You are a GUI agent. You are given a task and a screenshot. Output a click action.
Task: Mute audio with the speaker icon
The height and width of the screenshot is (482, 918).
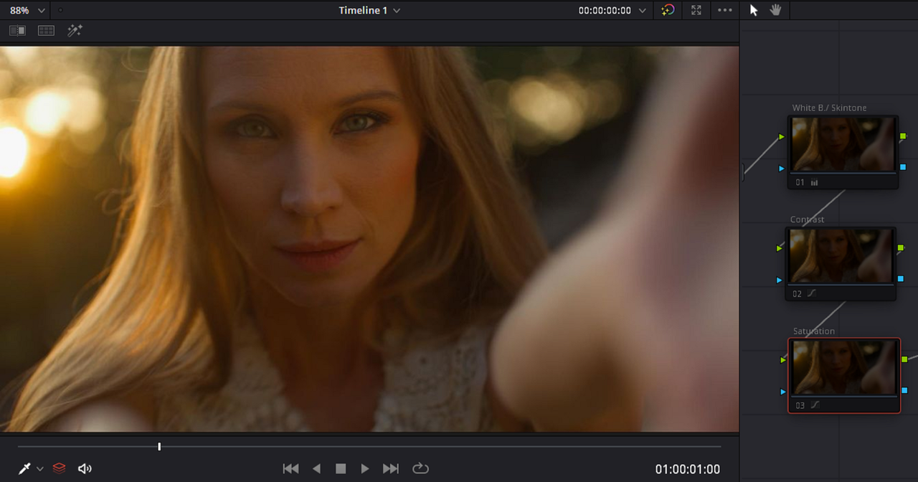[85, 468]
